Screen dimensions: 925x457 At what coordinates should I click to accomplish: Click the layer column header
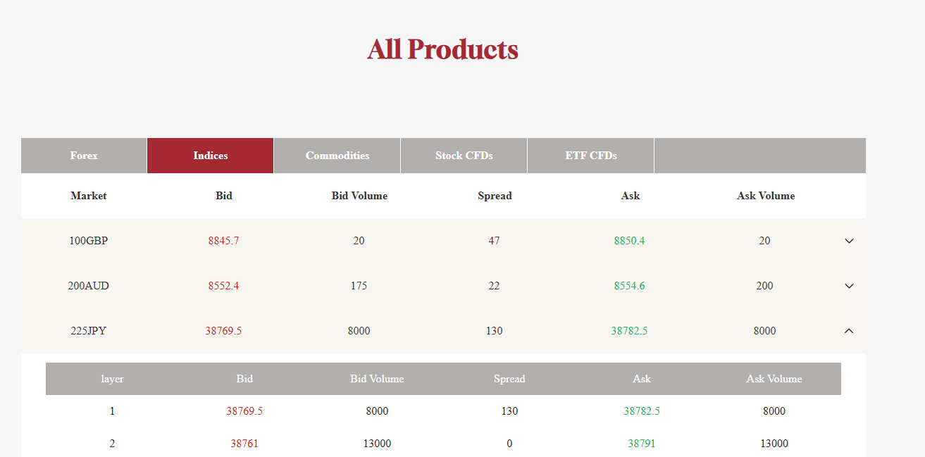click(x=112, y=379)
